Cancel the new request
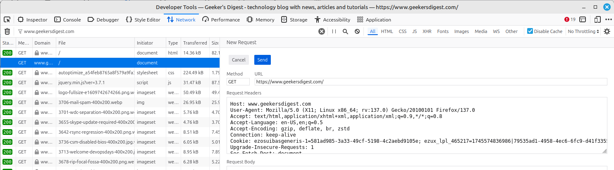614x170 pixels. [x=239, y=60]
